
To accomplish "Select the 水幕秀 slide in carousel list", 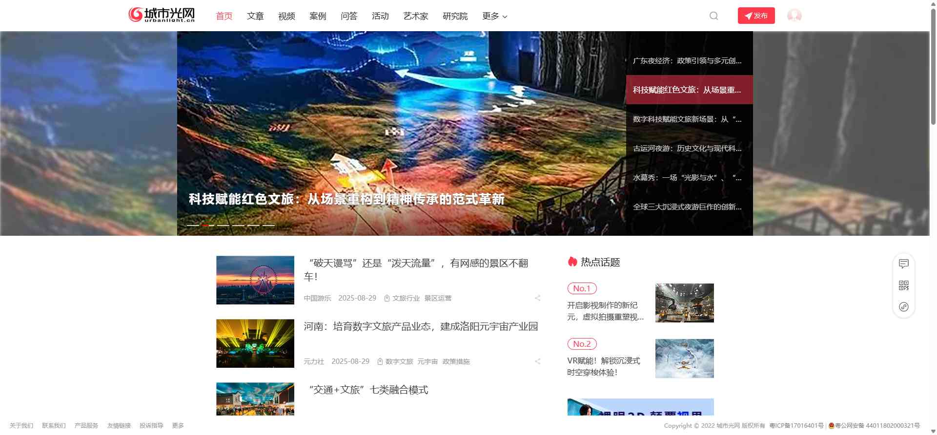I will [x=687, y=178].
